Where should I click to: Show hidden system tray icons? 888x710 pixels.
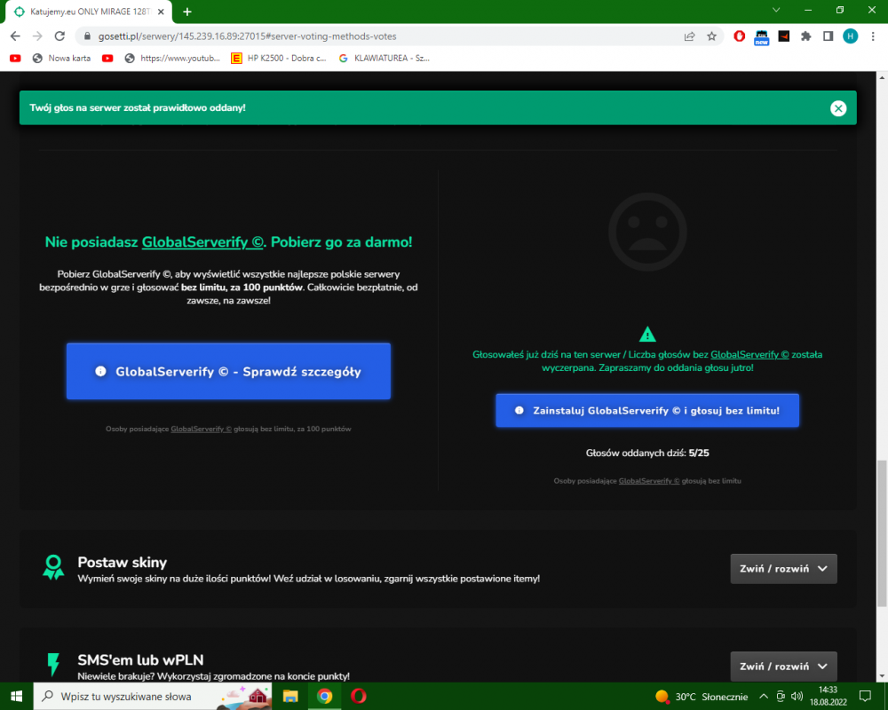[764, 697]
